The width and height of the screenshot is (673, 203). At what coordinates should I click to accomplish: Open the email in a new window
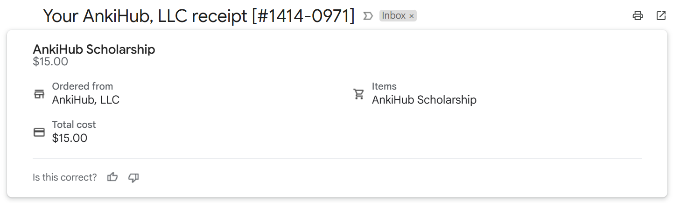pos(661,16)
